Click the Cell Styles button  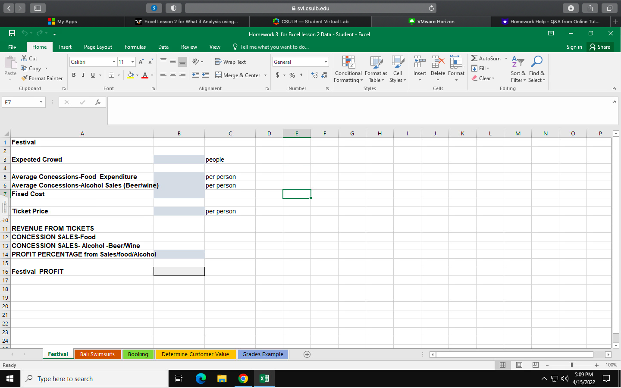click(x=397, y=70)
